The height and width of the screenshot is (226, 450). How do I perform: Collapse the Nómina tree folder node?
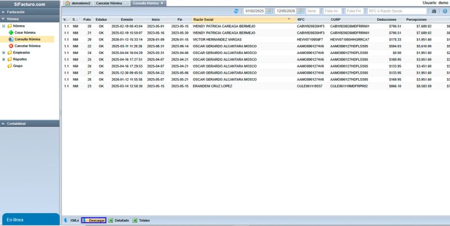(x=4, y=26)
